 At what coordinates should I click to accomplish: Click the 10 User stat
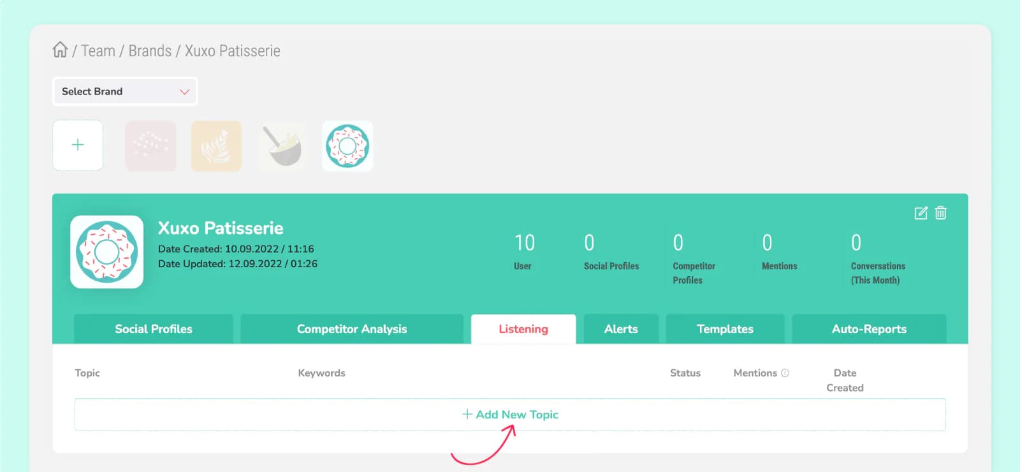524,253
